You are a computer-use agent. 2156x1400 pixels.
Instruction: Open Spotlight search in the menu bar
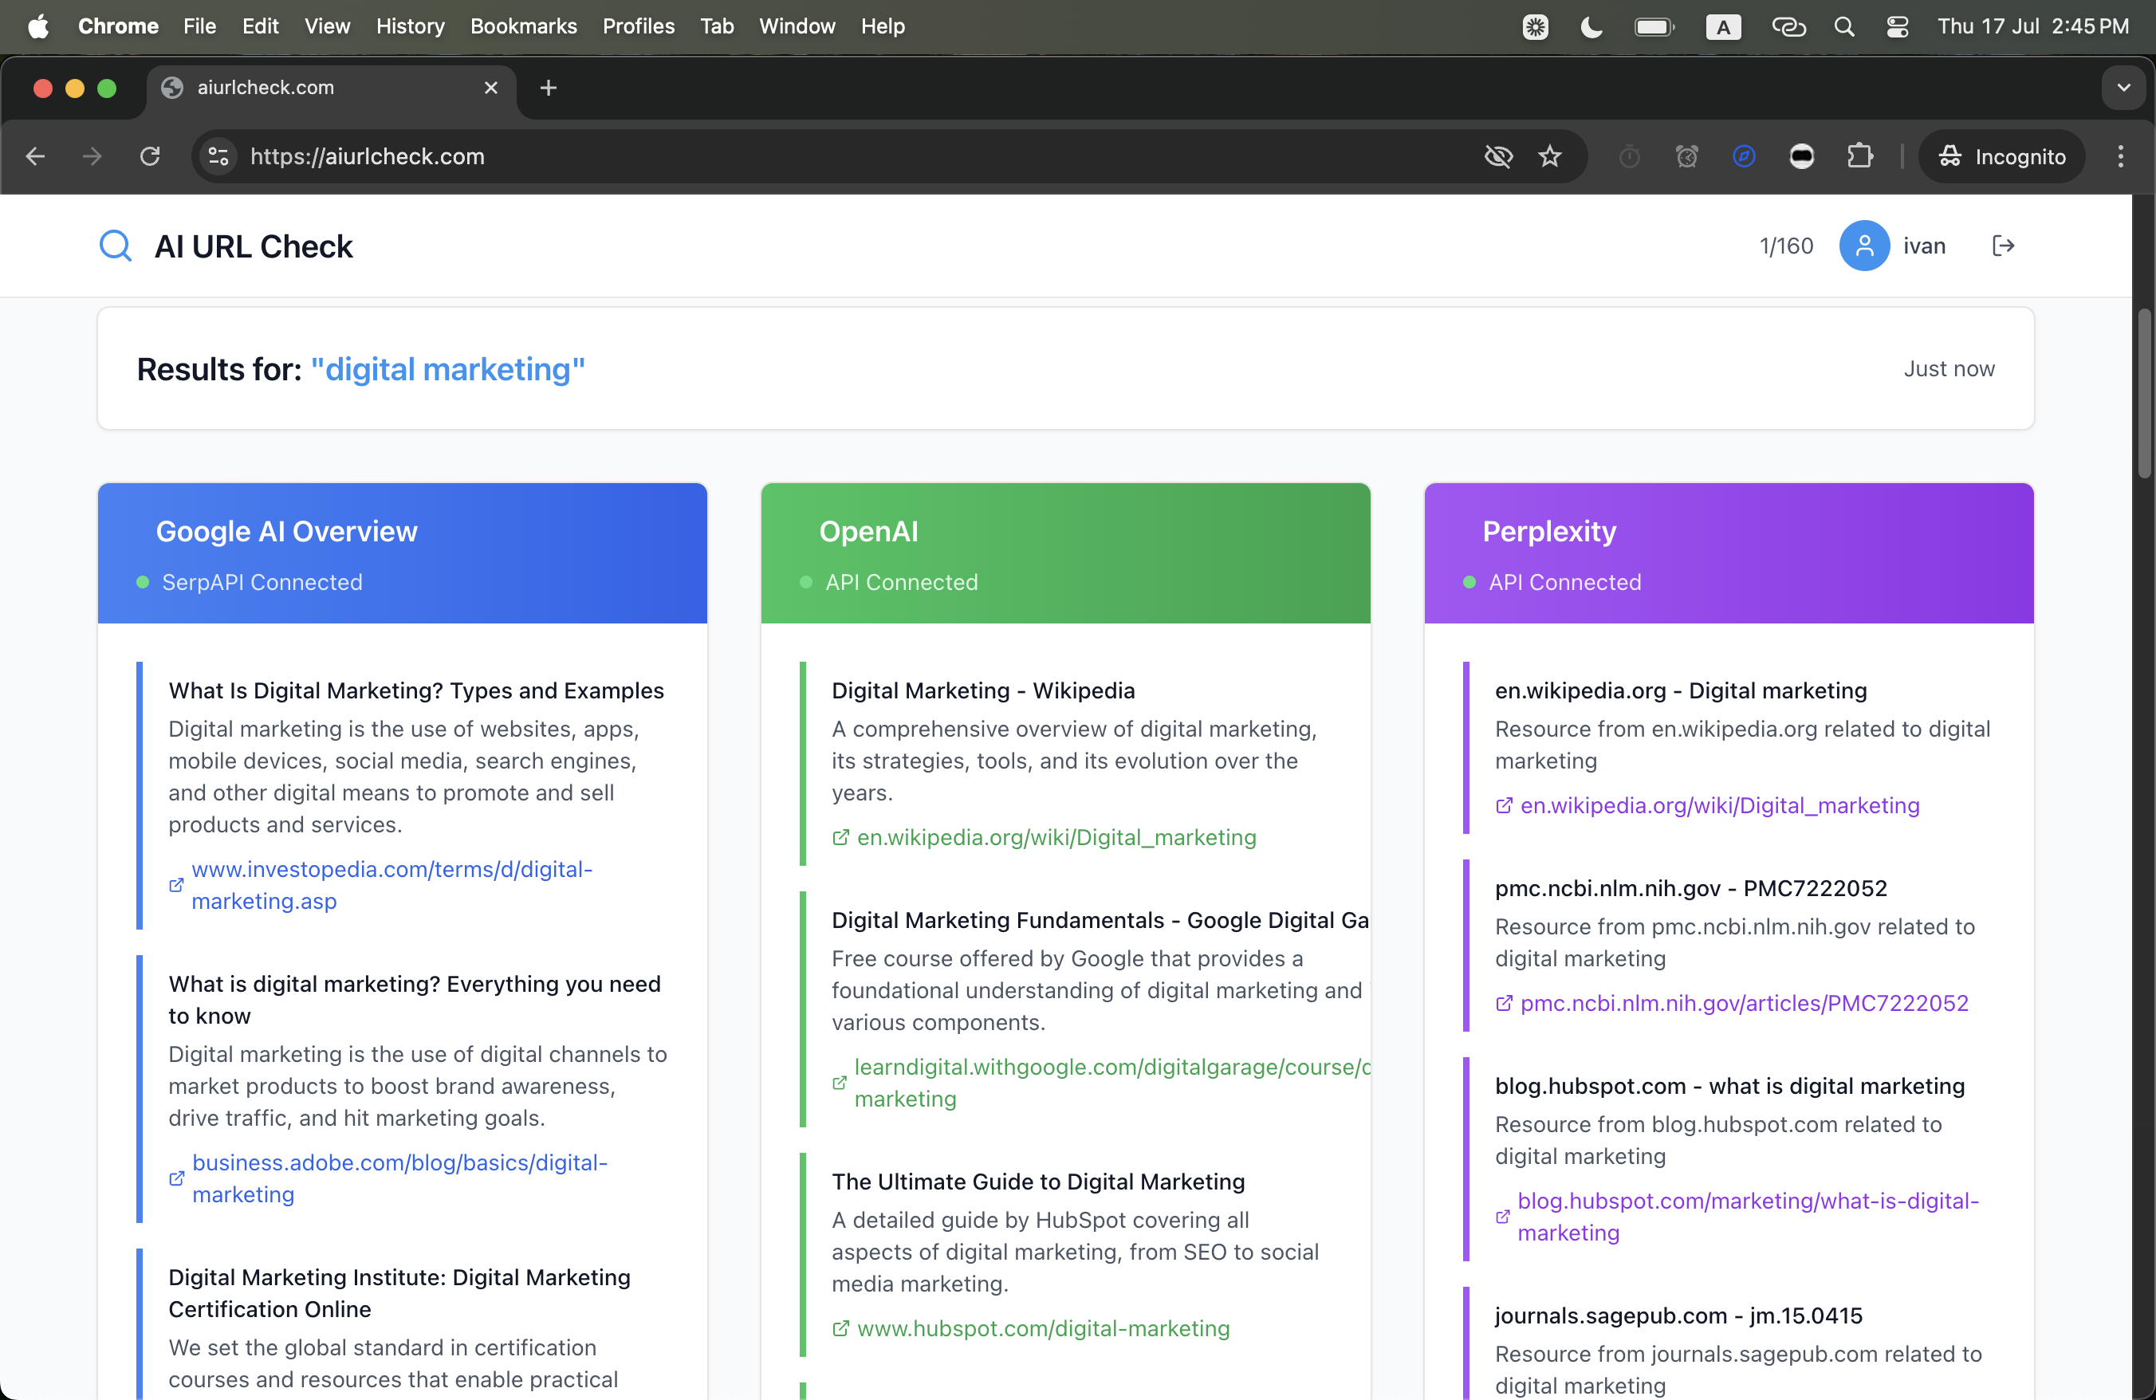pyautogui.click(x=1843, y=26)
